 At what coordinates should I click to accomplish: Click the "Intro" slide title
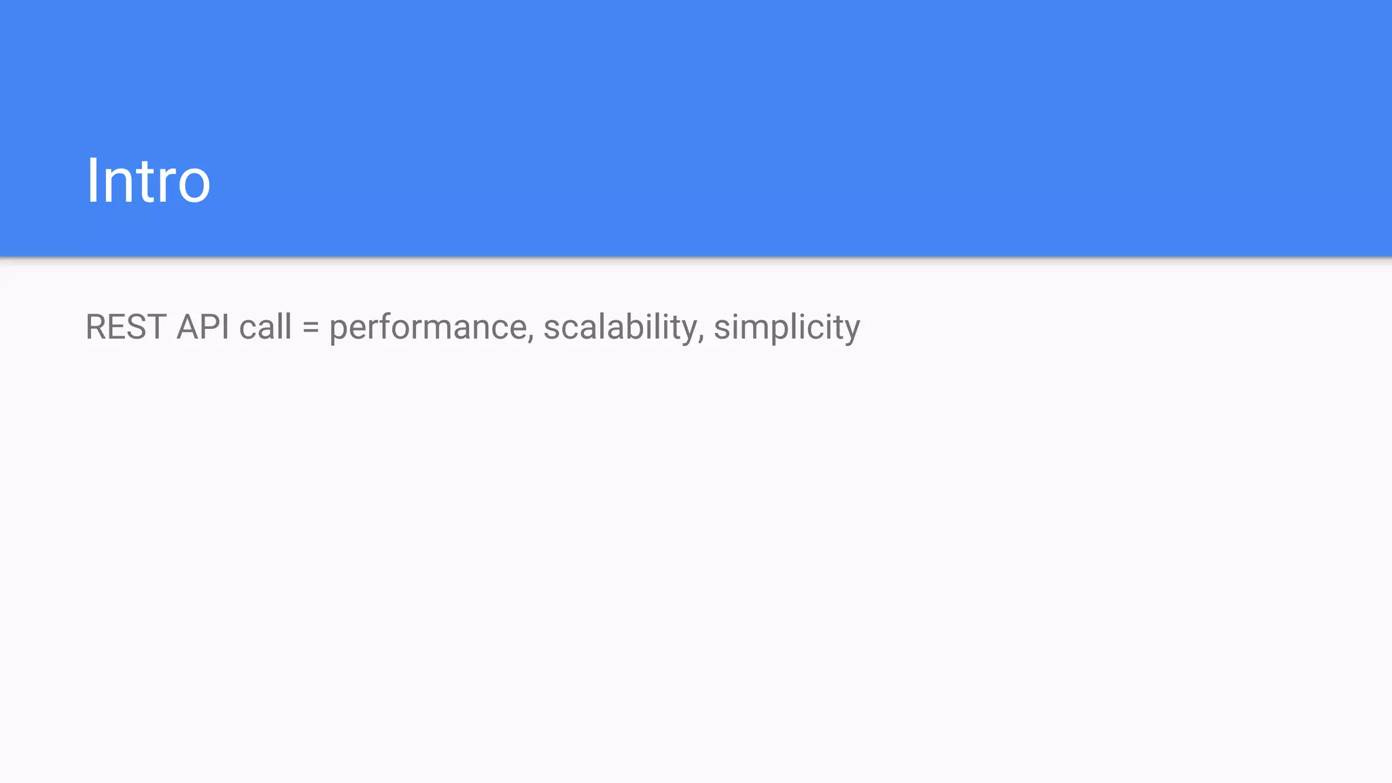[x=148, y=181]
